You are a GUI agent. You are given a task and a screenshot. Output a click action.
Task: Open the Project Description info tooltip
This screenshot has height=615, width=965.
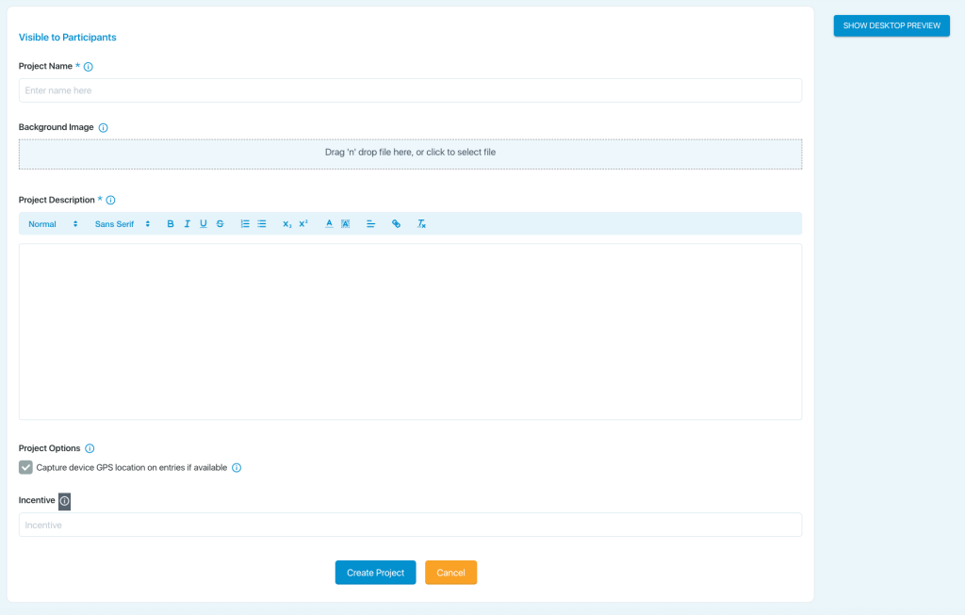(x=111, y=200)
